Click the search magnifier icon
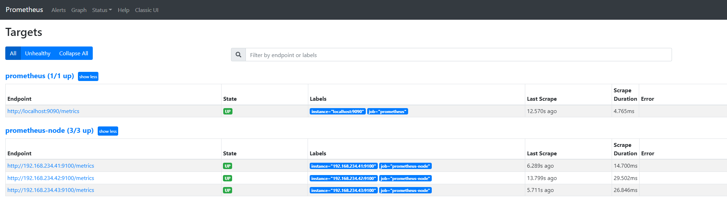Screen dimensions: 727x199 pyautogui.click(x=238, y=55)
